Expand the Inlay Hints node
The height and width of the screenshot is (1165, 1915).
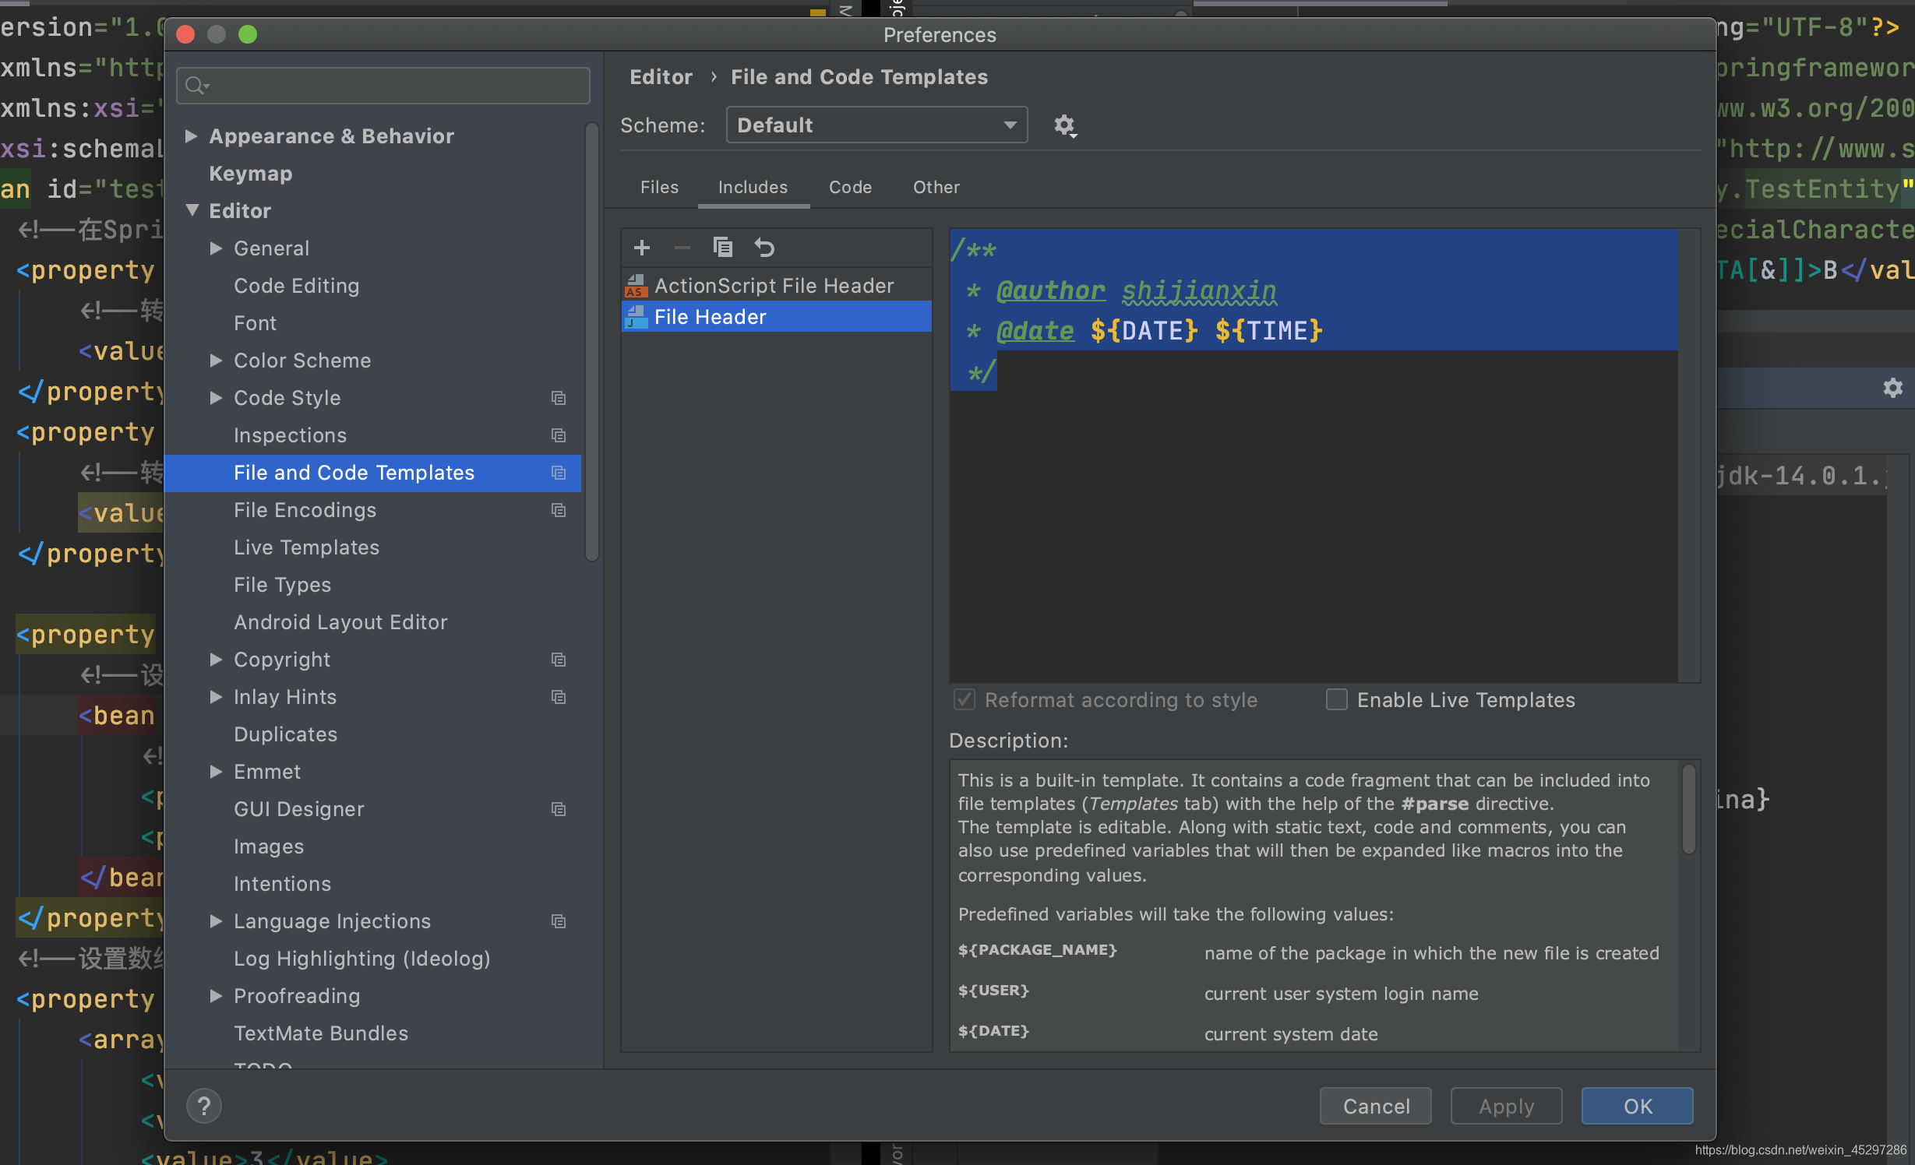coord(217,697)
